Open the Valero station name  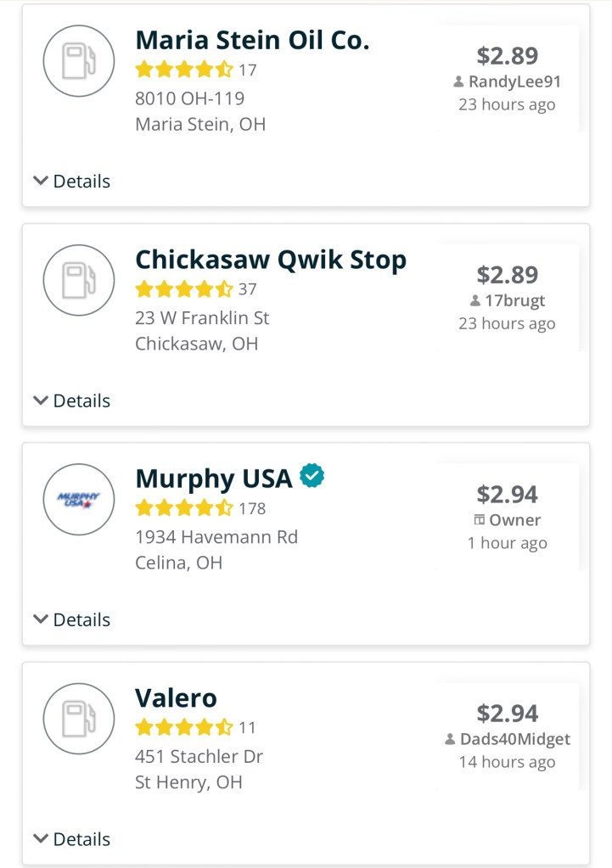pos(176,698)
